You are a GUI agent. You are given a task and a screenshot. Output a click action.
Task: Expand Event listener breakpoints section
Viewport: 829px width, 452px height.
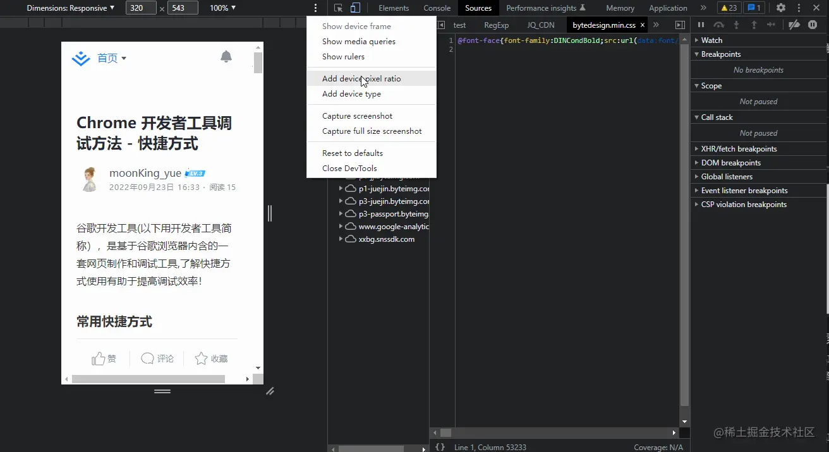pyautogui.click(x=758, y=191)
